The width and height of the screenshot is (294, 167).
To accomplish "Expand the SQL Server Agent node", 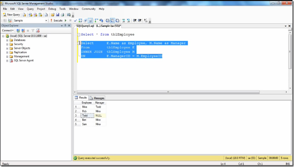I will (7, 61).
